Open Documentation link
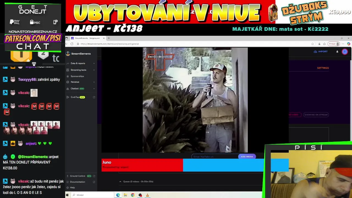 point(78,182)
